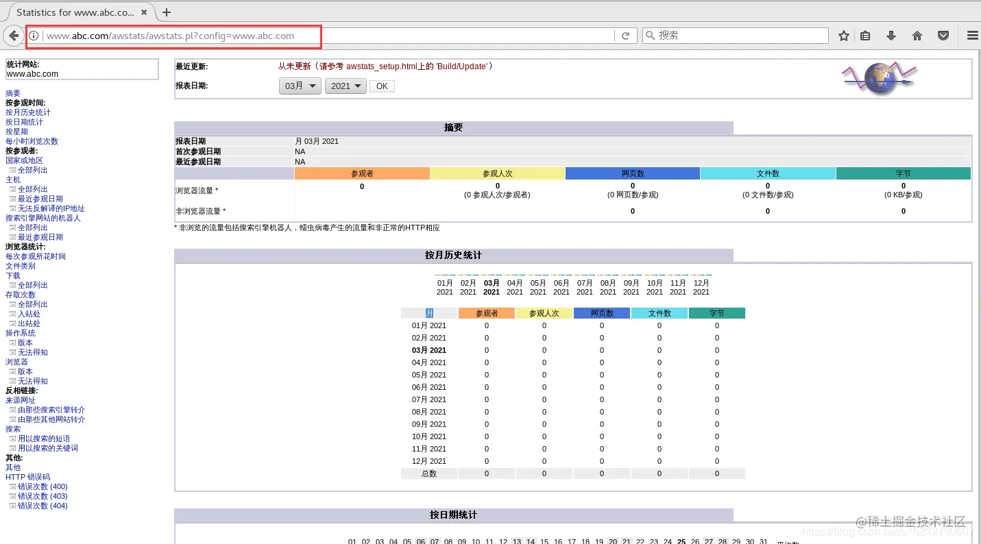The height and width of the screenshot is (544, 981).
Task: Open 每小时浏览次数 link
Action: pos(32,141)
